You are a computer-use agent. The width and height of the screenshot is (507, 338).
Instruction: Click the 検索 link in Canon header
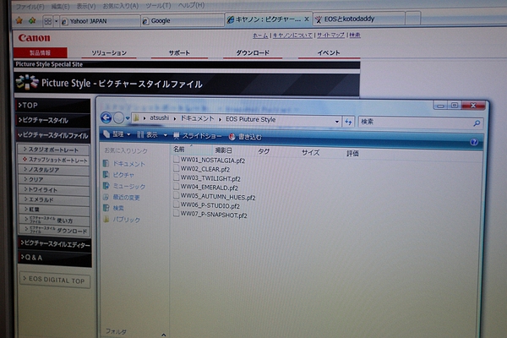pyautogui.click(x=355, y=35)
